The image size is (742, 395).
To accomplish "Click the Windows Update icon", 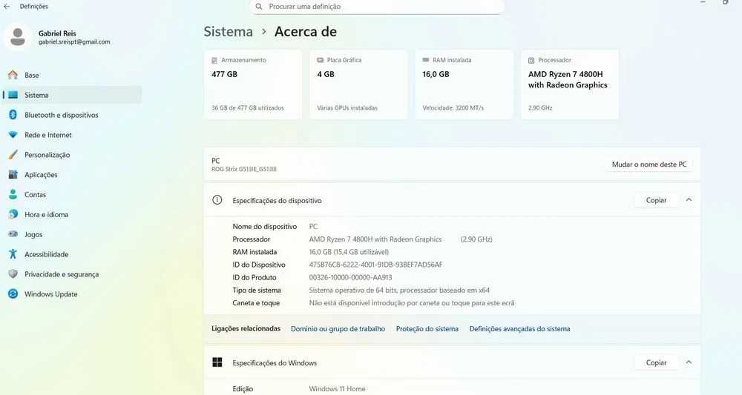I will pyautogui.click(x=13, y=294).
